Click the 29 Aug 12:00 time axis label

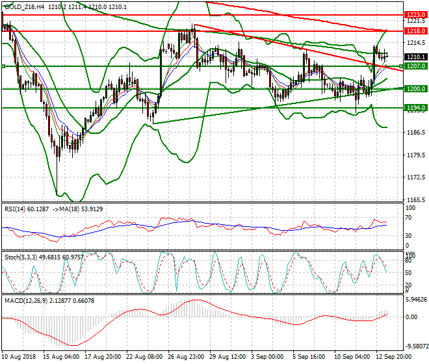pos(227,357)
